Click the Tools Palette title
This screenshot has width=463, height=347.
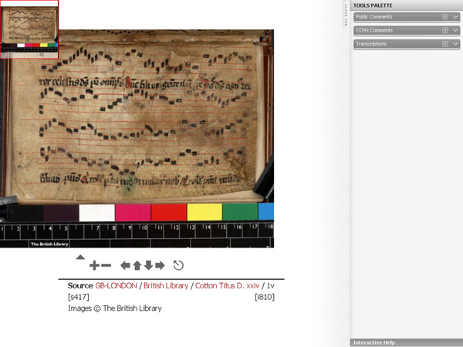(373, 5)
